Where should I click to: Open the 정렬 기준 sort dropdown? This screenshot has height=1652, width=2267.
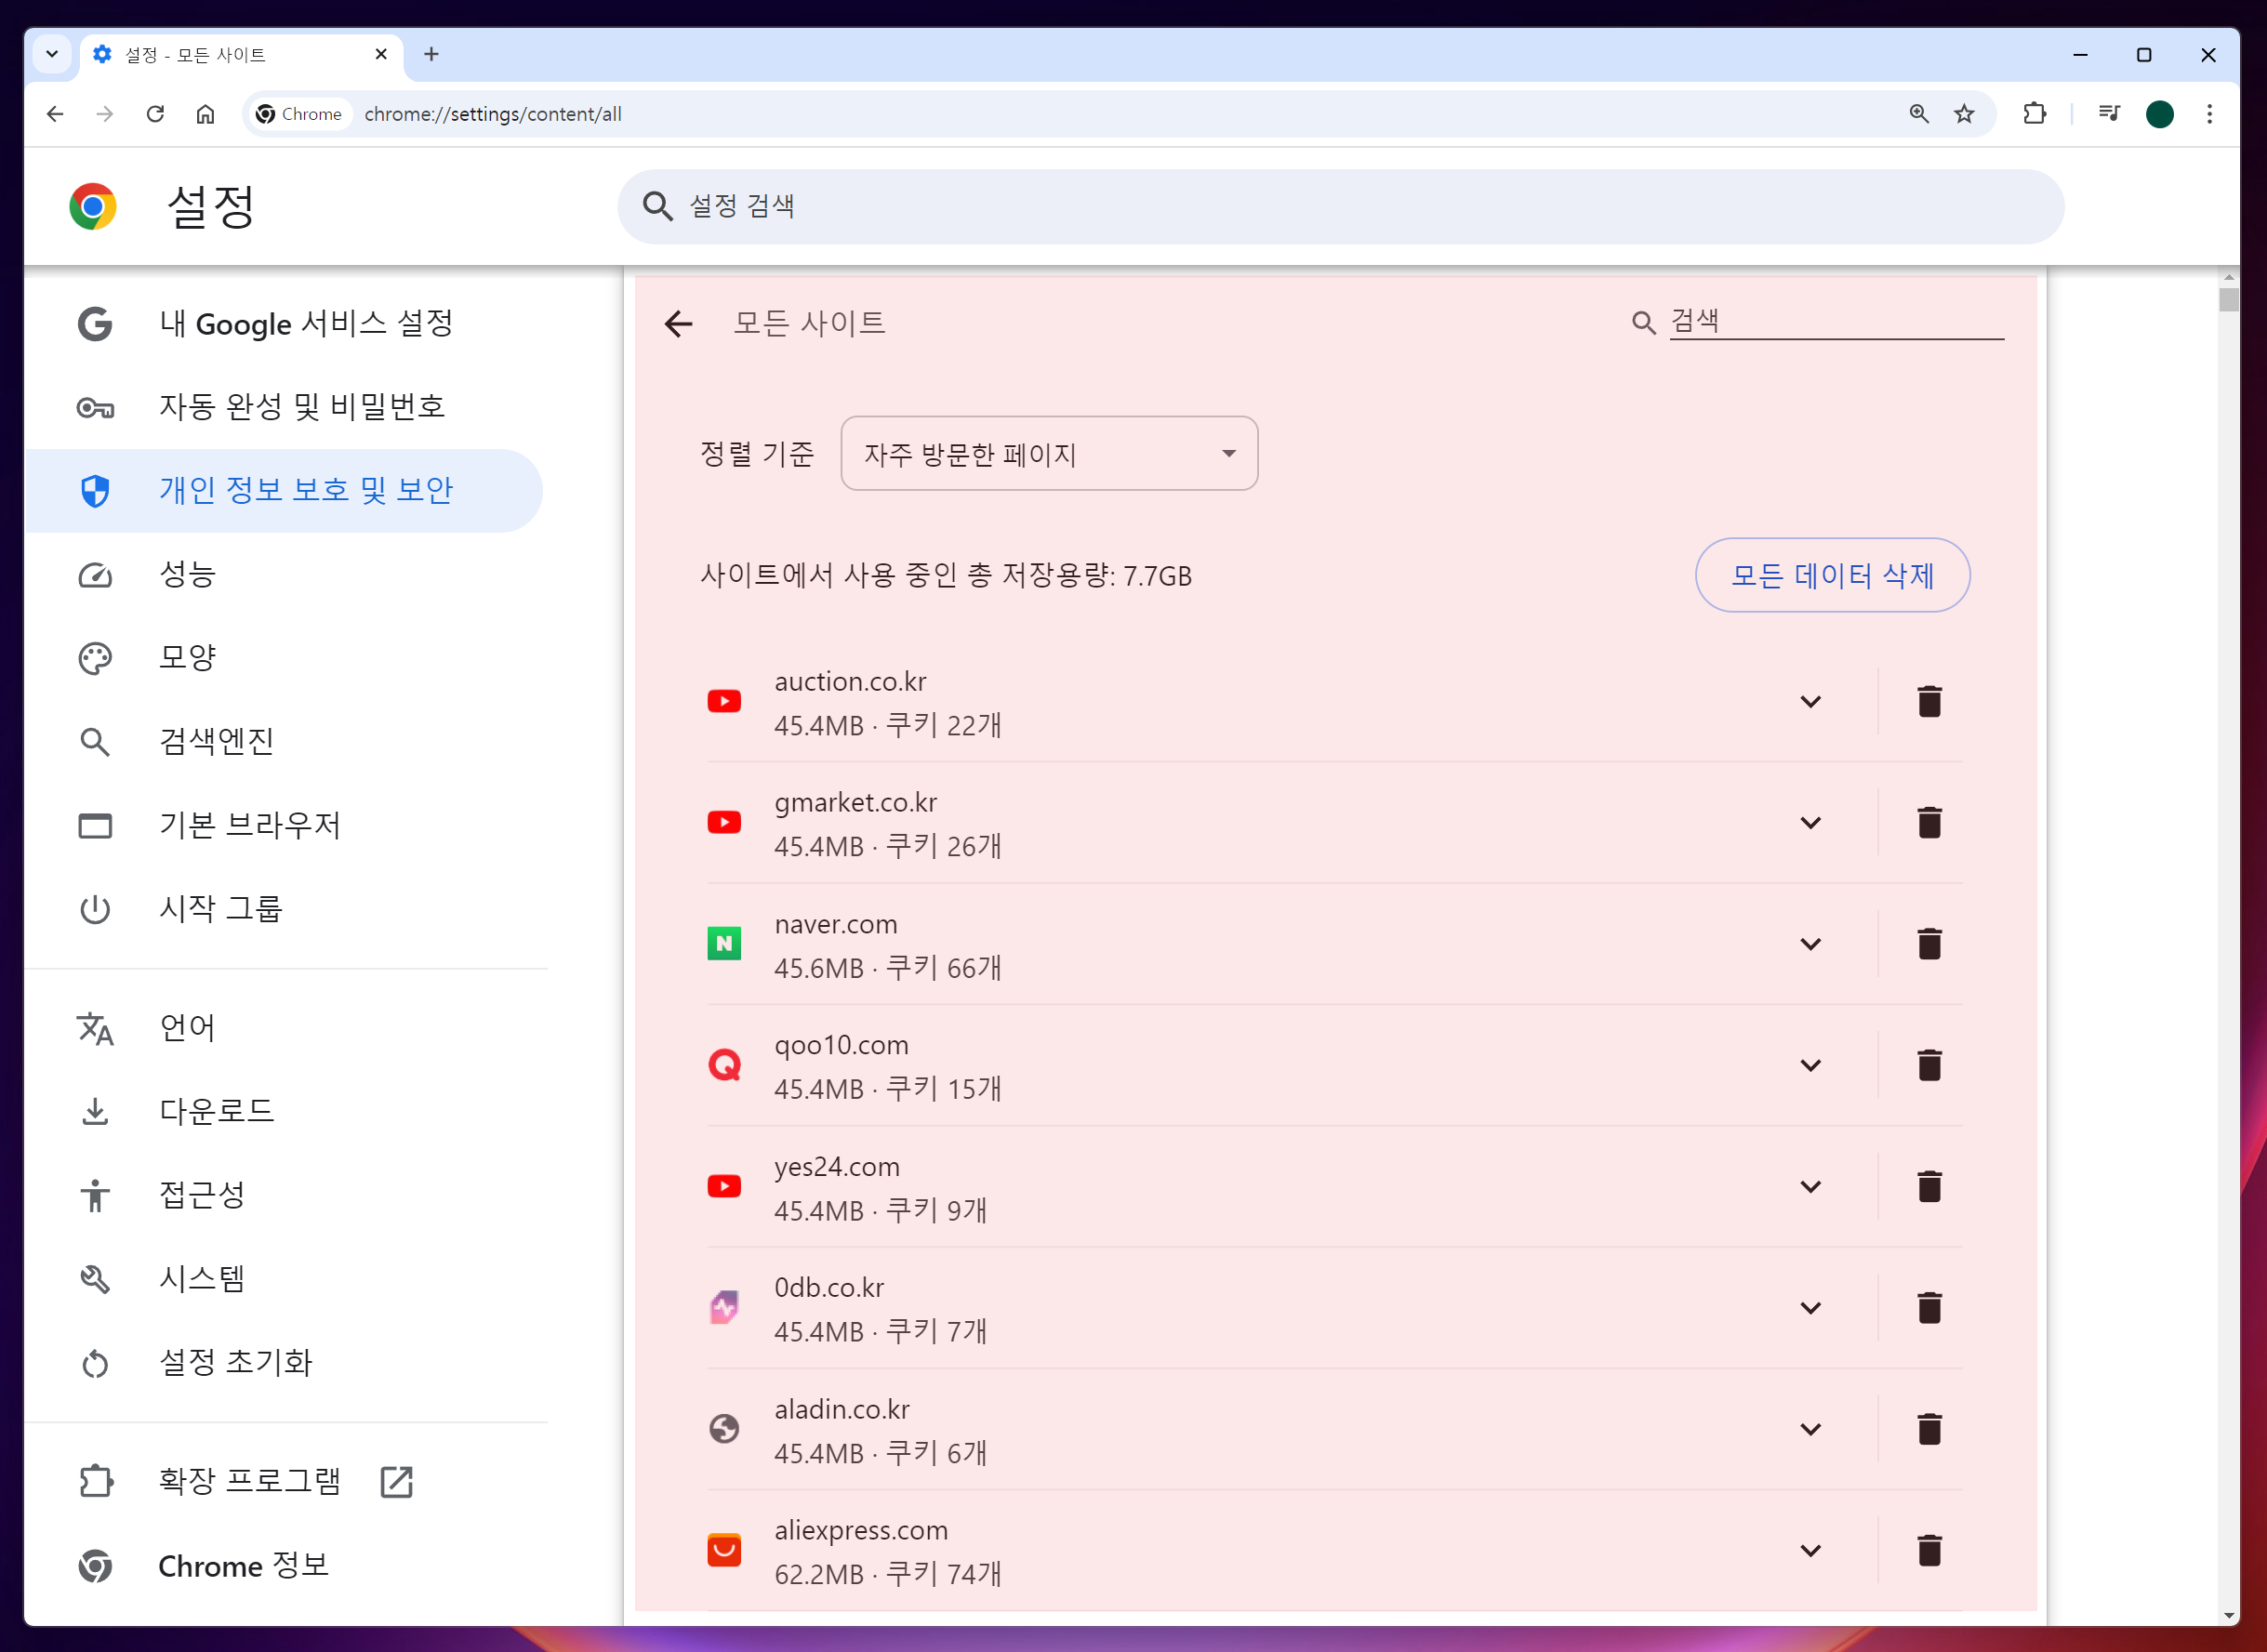point(1048,454)
